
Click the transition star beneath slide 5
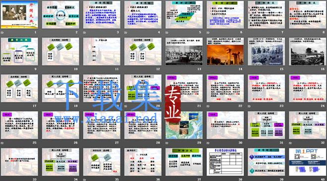point(167,33)
